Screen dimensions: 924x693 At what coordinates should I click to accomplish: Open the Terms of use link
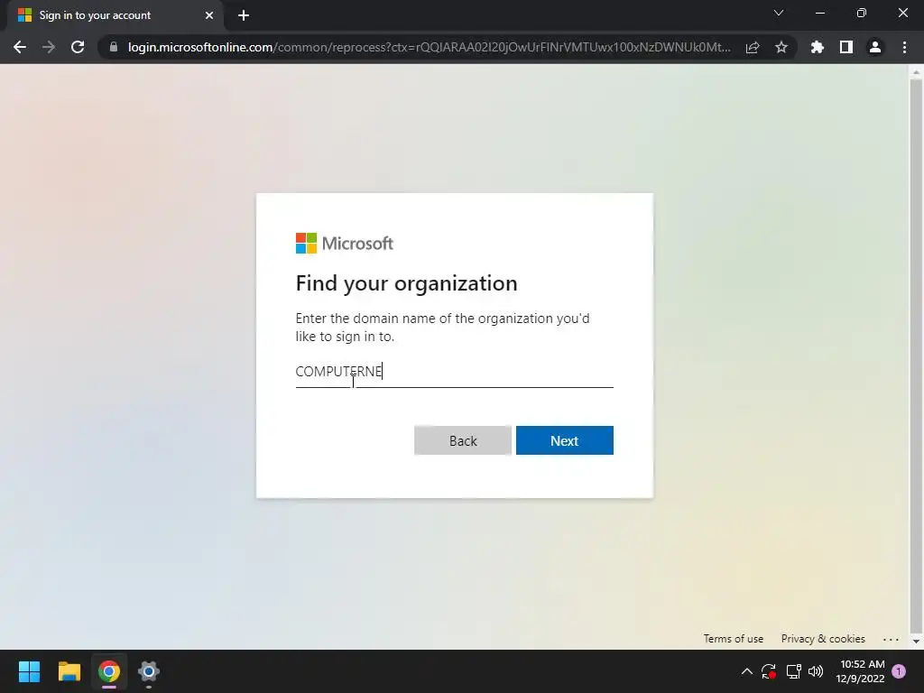pyautogui.click(x=733, y=639)
